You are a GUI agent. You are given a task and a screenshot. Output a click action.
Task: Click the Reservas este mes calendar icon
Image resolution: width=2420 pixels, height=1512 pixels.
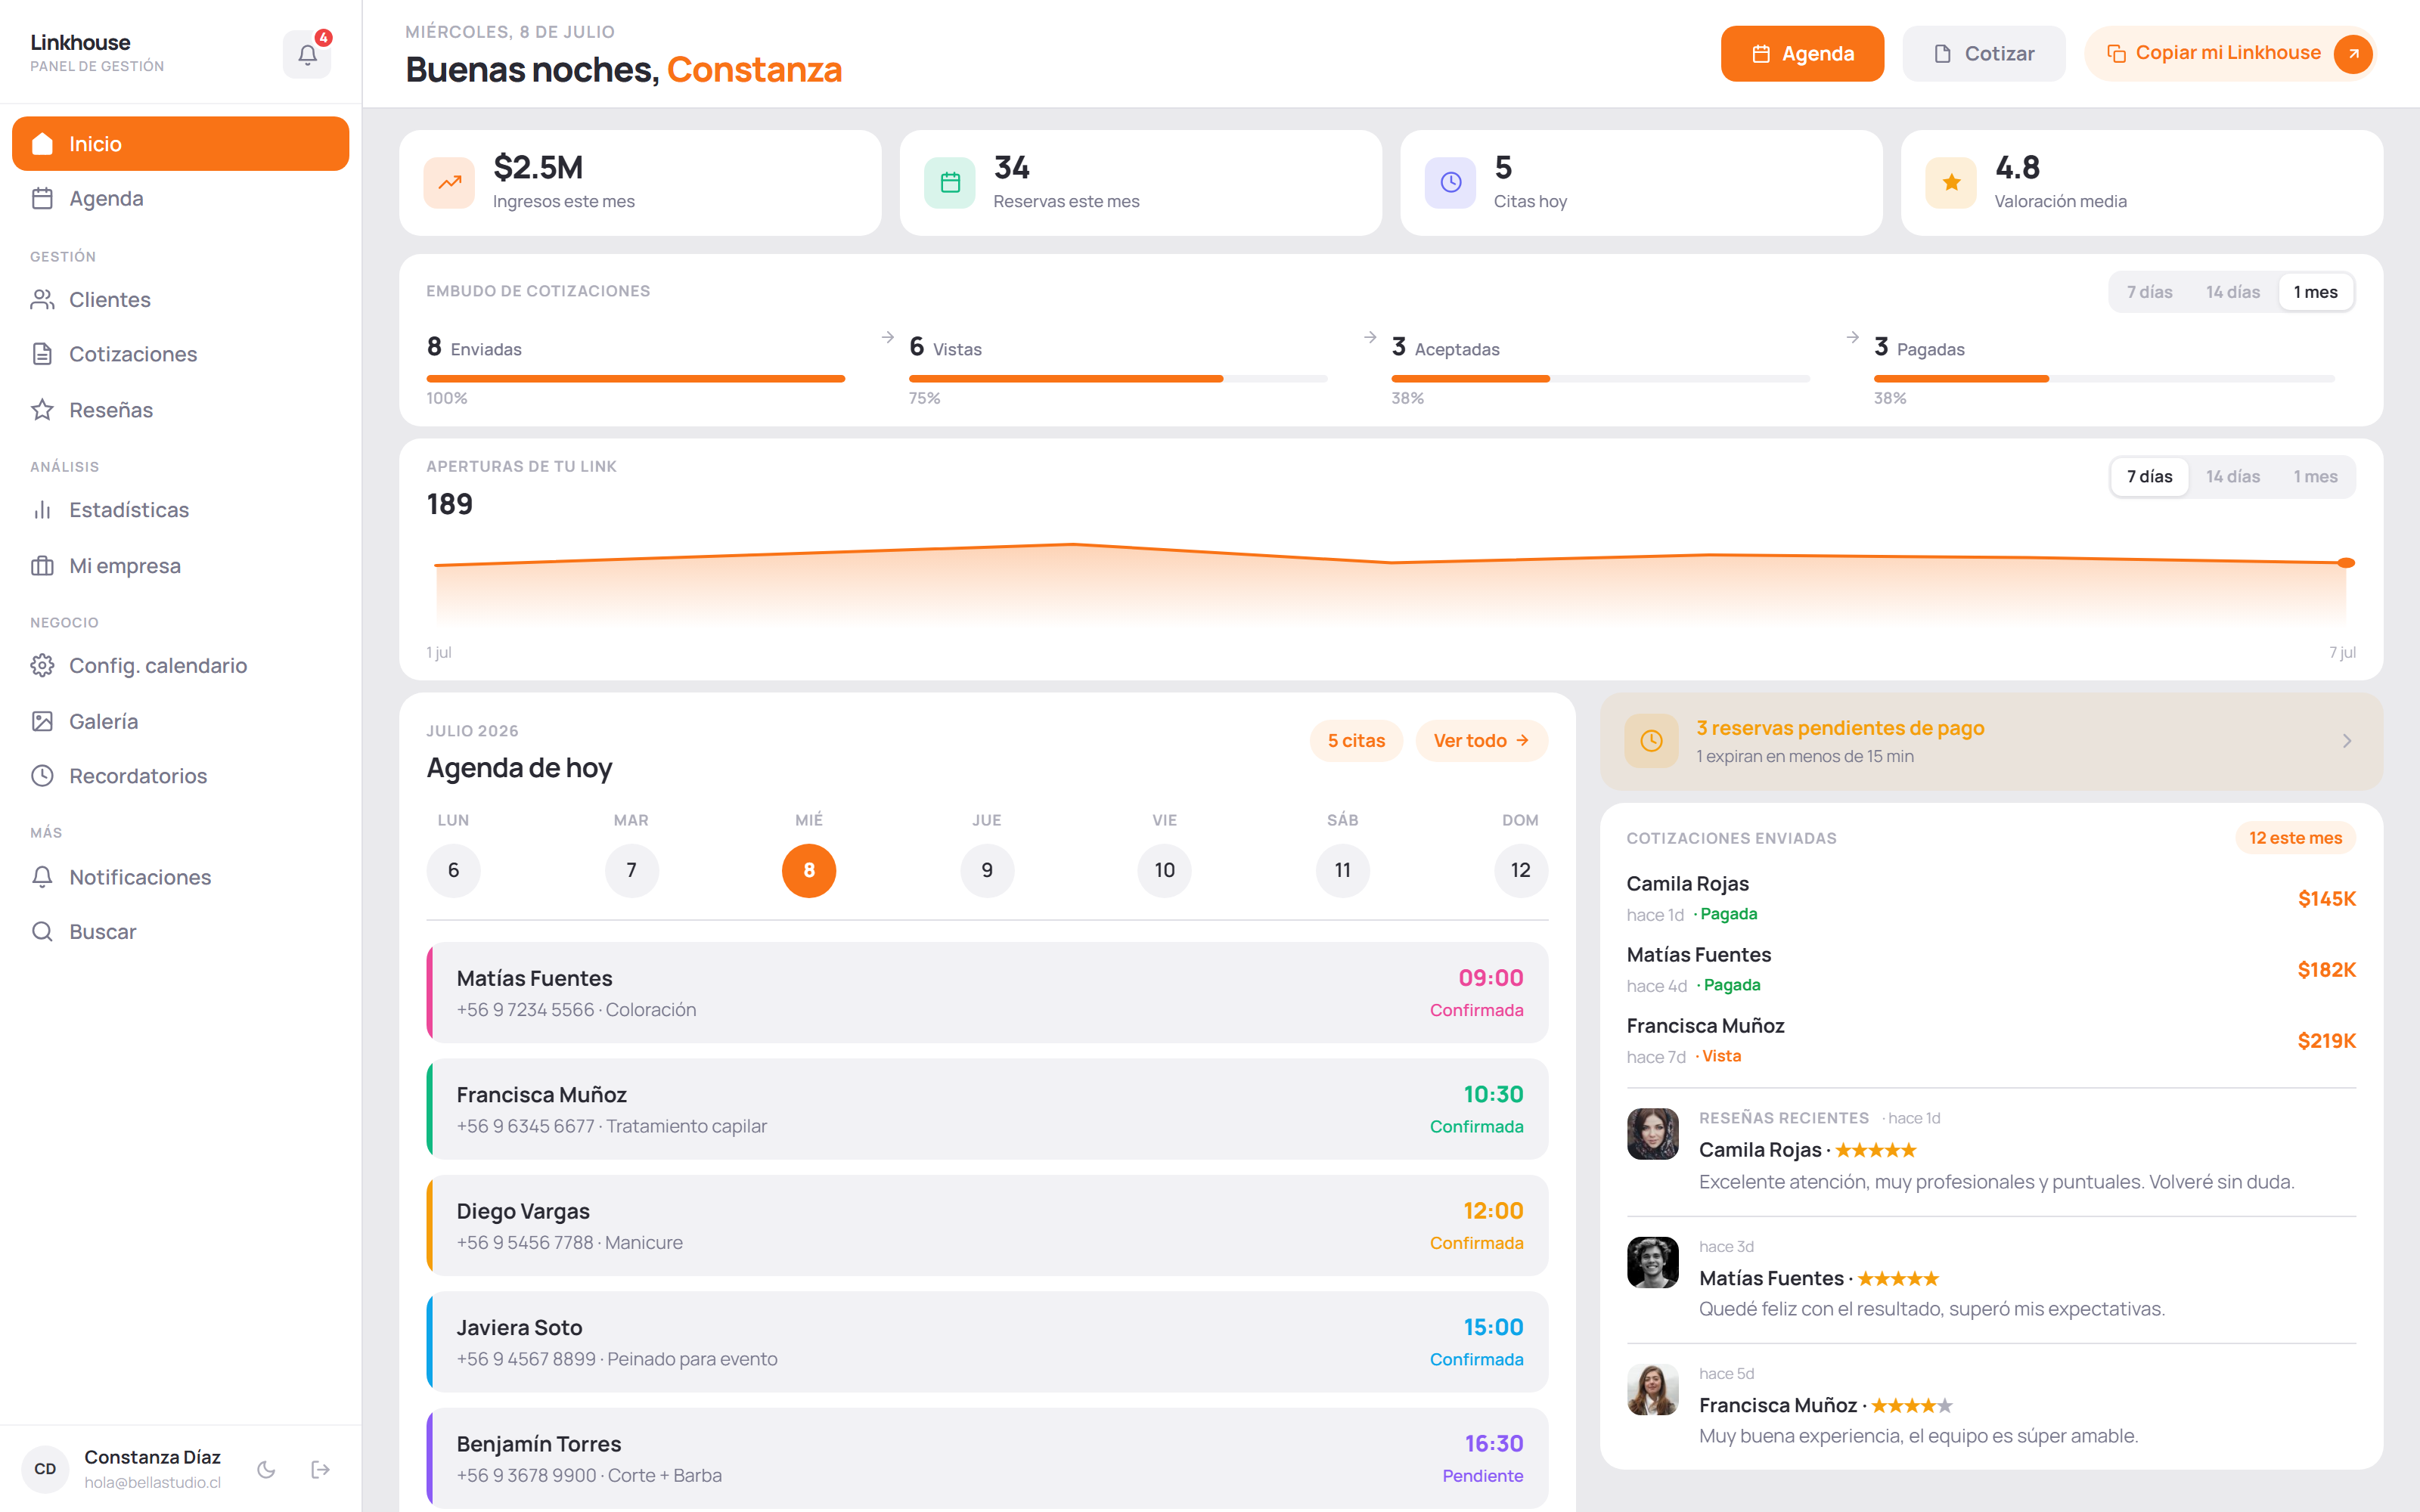point(949,183)
